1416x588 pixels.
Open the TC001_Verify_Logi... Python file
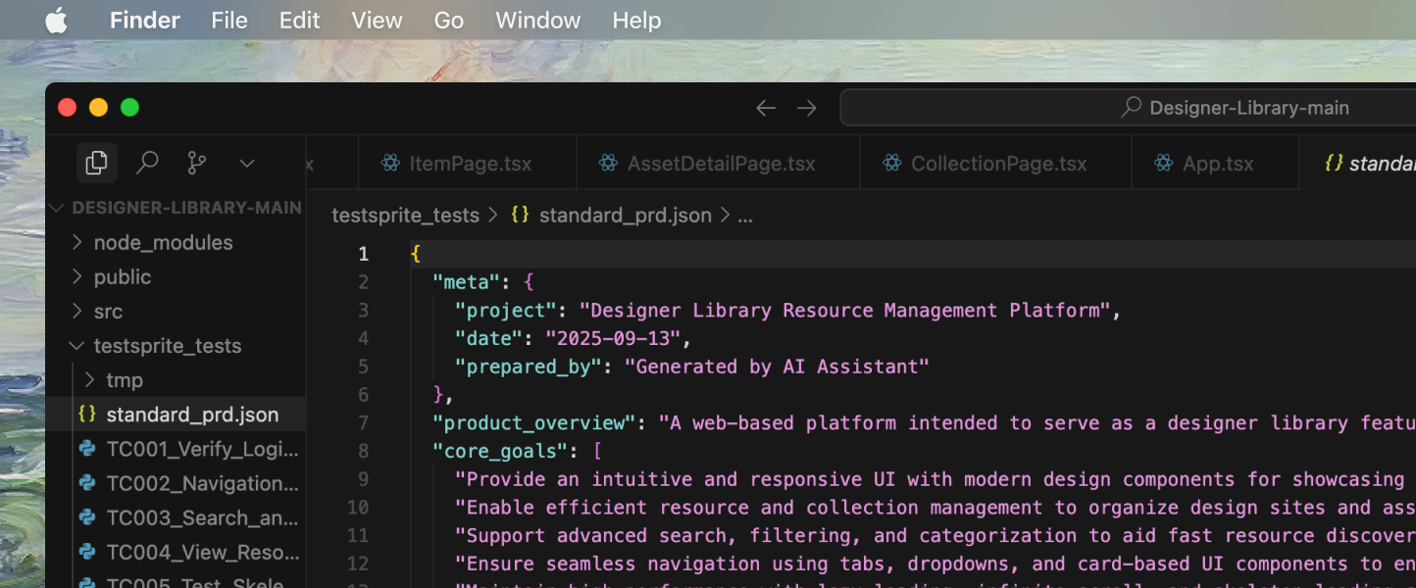click(176, 449)
